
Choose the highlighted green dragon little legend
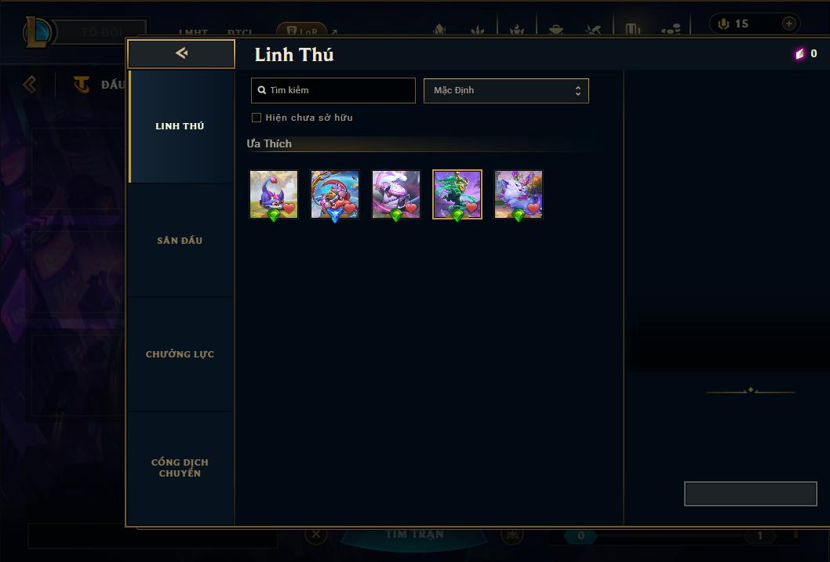457,194
